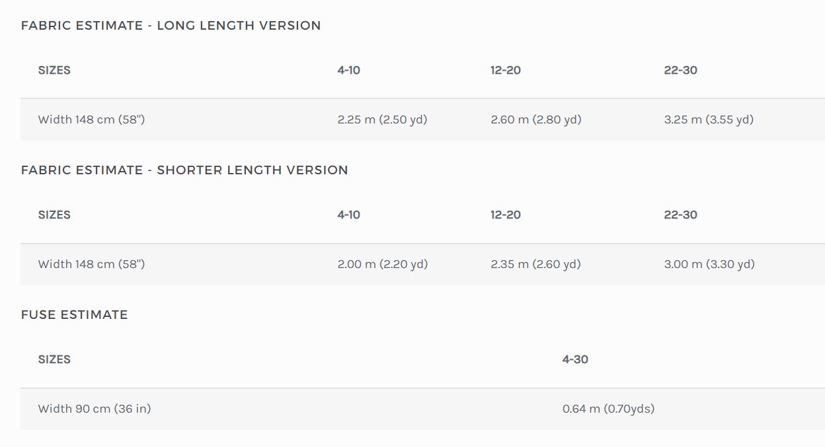Viewport: 825px width, 447px height.
Task: Select 12-20 header in shorter length table
Action: pos(506,215)
